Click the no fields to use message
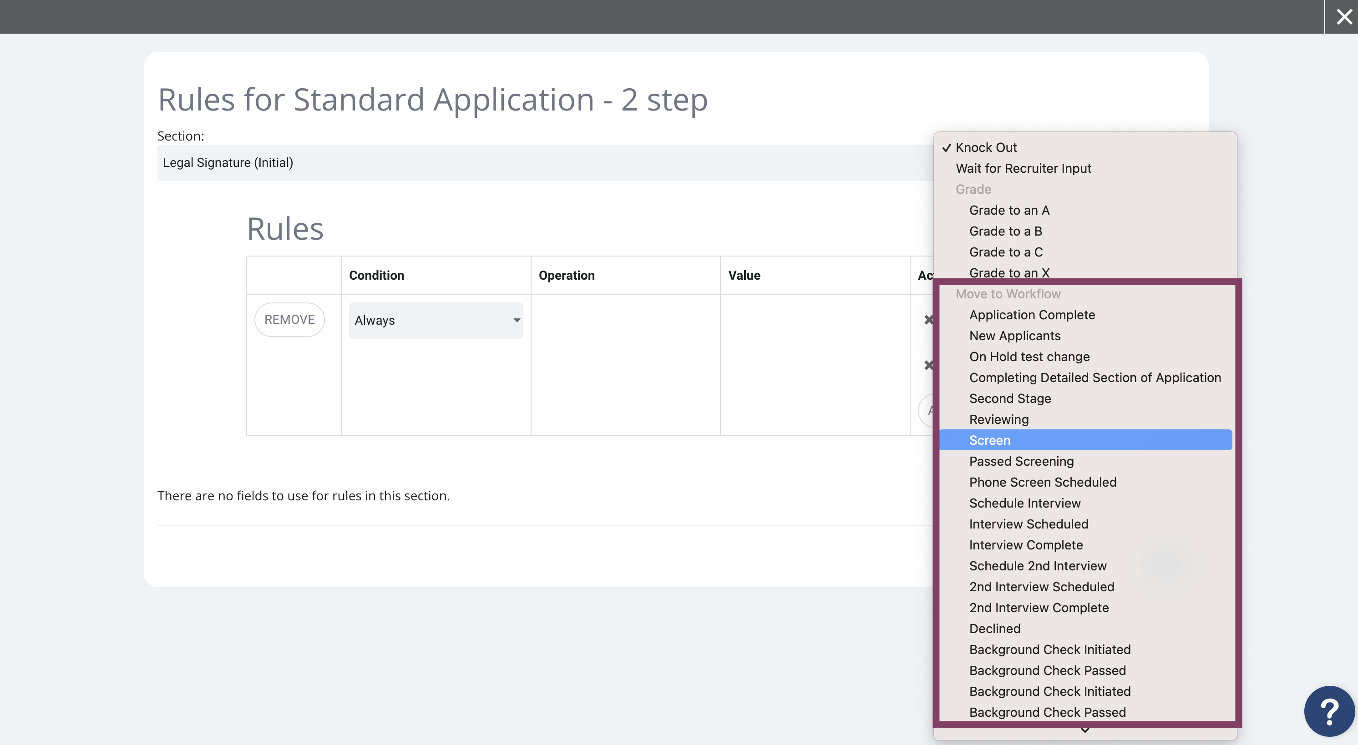Viewport: 1358px width, 745px height. click(304, 496)
